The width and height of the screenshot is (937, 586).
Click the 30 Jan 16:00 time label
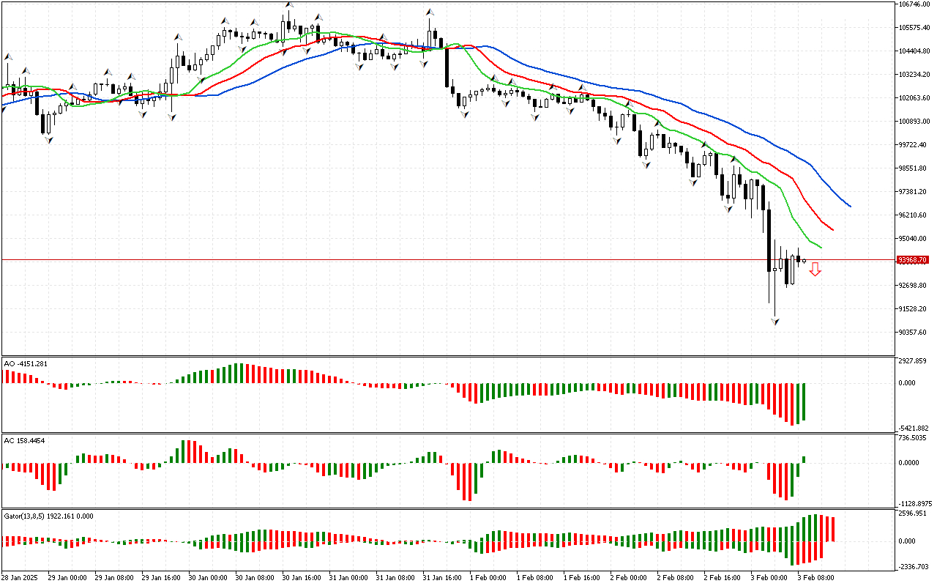point(301,578)
